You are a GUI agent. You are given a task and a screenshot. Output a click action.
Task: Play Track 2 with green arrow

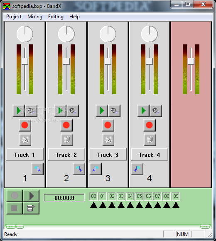[60, 111]
